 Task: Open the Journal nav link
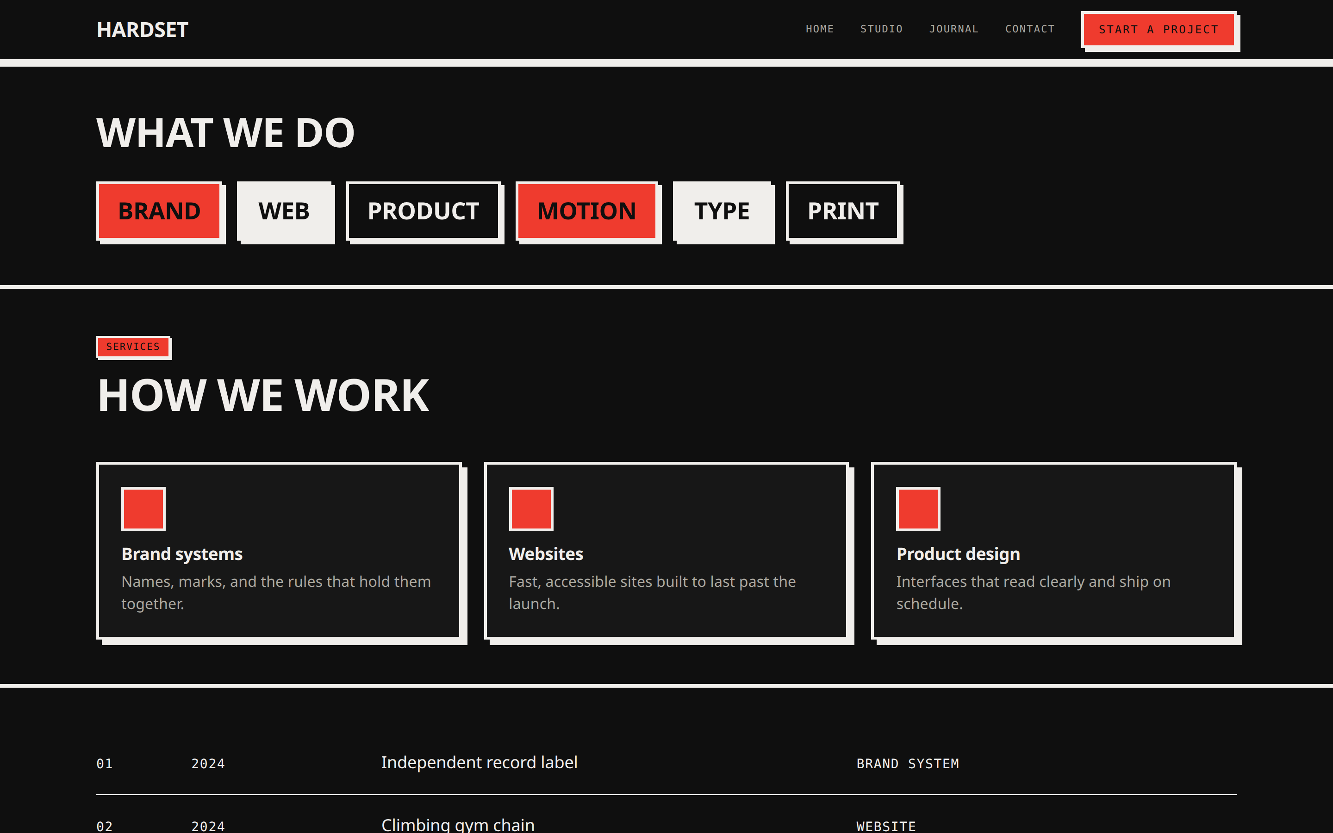pos(953,29)
